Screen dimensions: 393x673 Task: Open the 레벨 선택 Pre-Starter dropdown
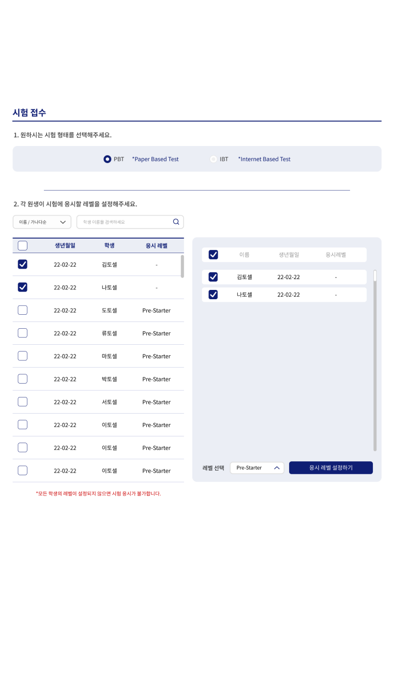click(x=257, y=467)
